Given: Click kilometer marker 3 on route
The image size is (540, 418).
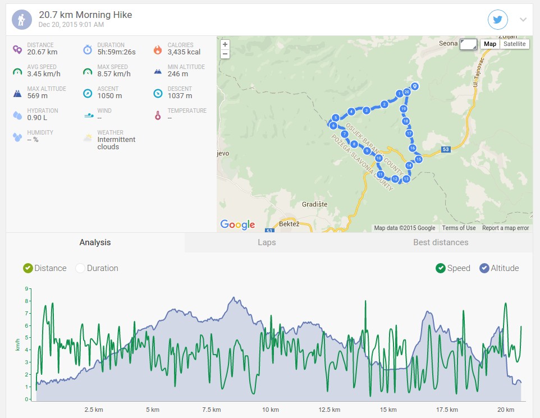Looking at the screenshot, I should coord(367,110).
